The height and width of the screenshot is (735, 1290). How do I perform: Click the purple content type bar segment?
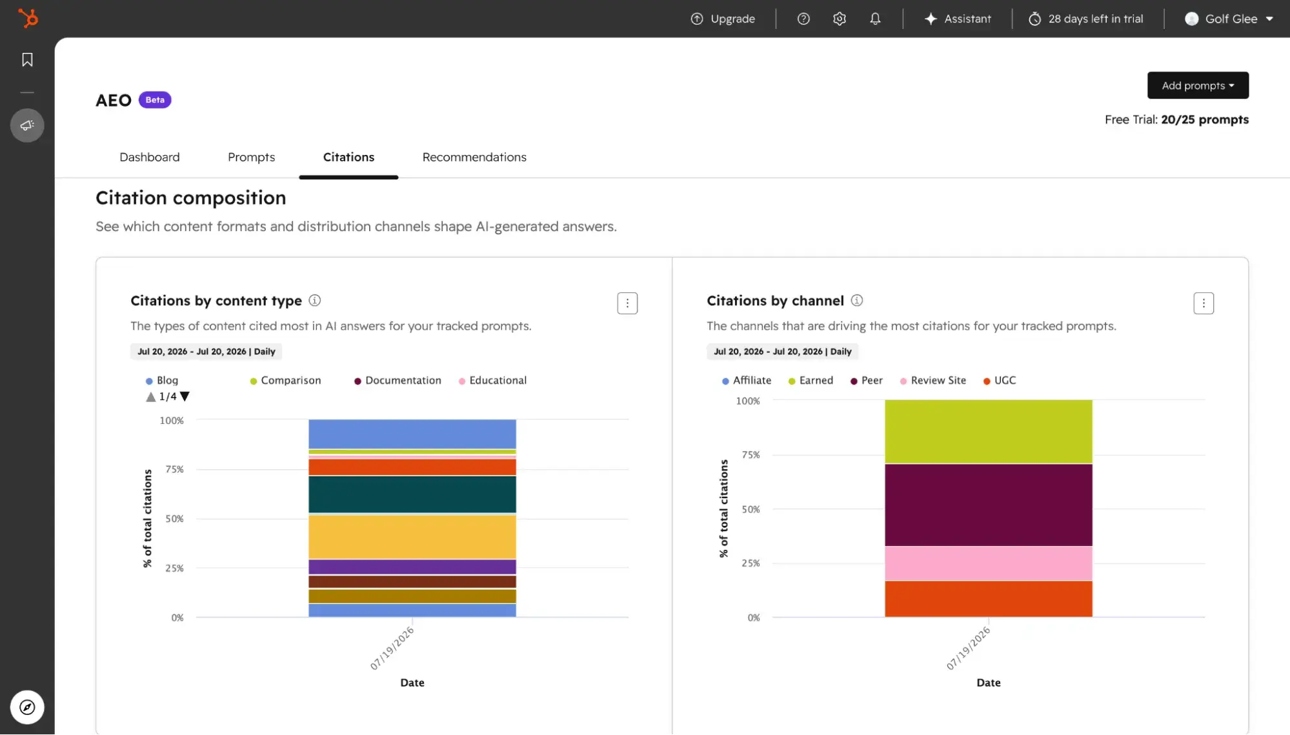(x=412, y=567)
